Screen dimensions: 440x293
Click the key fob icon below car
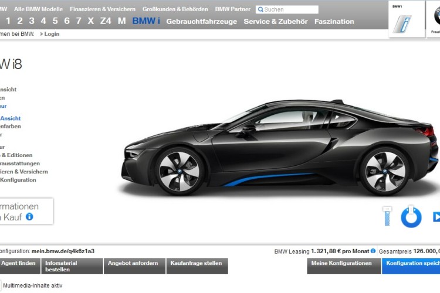(x=387, y=216)
